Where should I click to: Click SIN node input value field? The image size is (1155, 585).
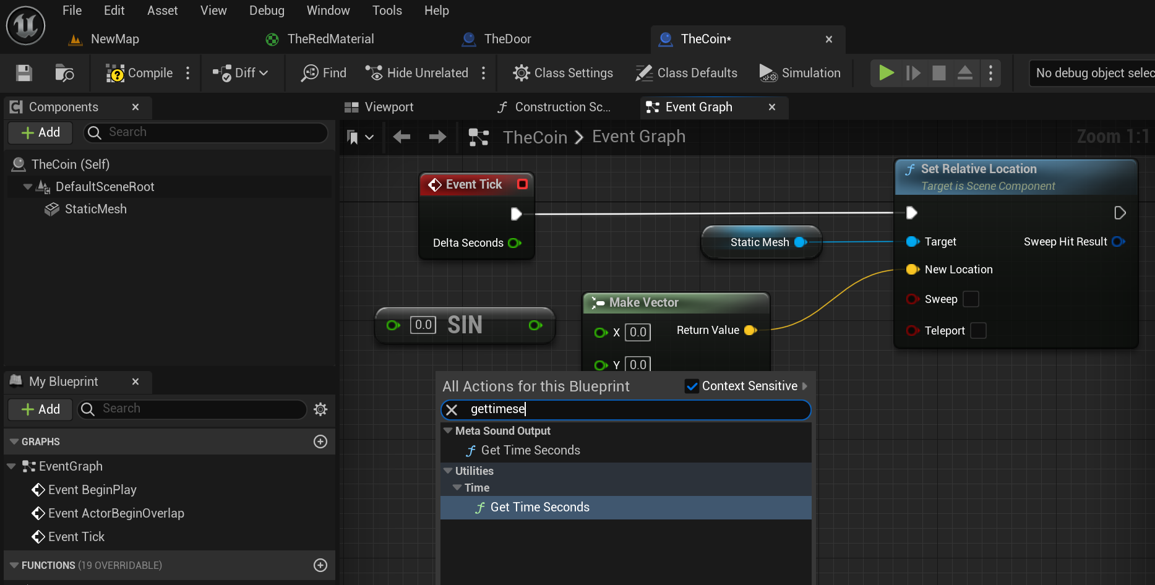[x=423, y=325]
